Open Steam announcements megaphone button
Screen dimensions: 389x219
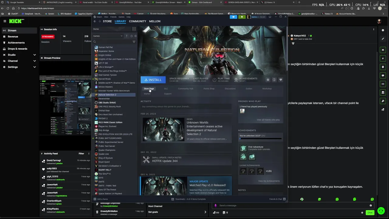tap(233, 17)
